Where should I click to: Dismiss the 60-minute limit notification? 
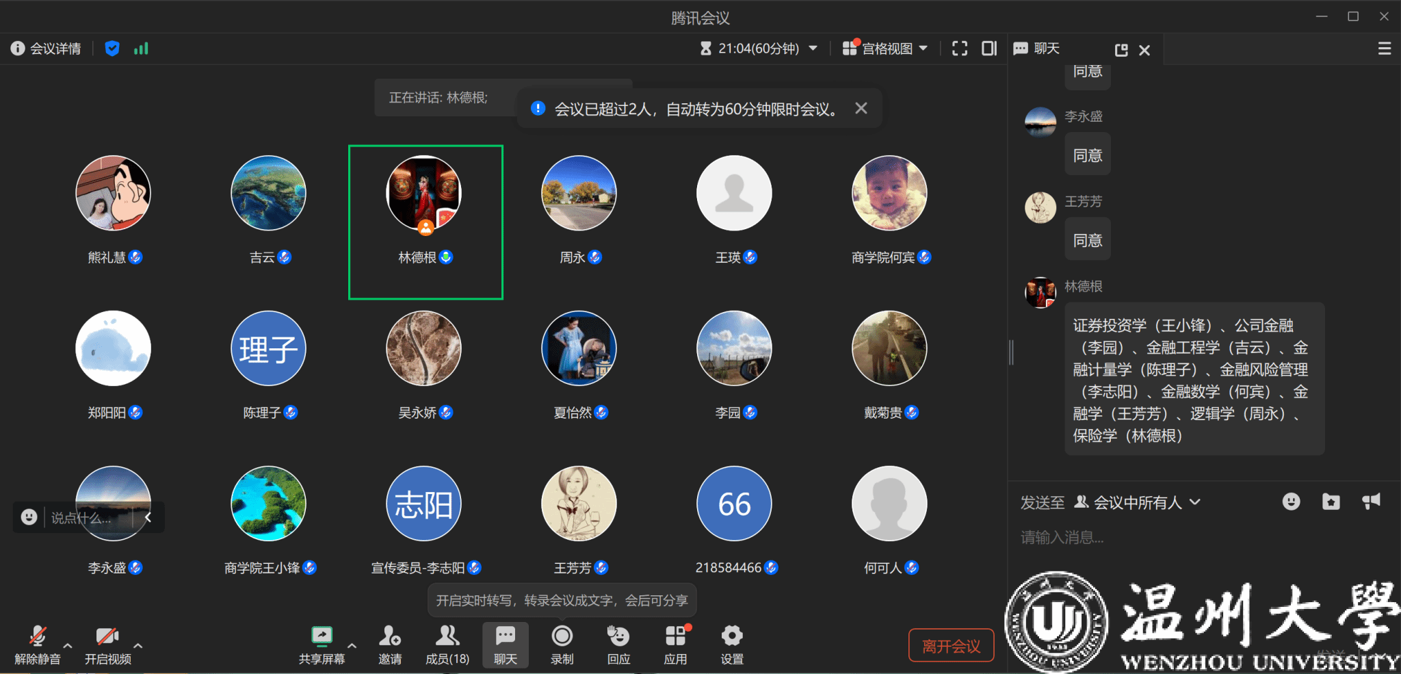coord(861,108)
